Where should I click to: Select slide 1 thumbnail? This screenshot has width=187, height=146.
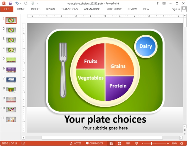tap(11, 20)
